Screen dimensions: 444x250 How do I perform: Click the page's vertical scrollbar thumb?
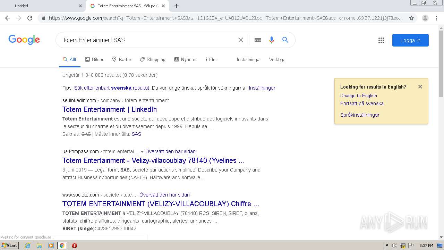tap(441, 63)
